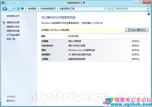Expand the chevron after 所有控制面板项
152x107 pixels.
tap(57, 9)
